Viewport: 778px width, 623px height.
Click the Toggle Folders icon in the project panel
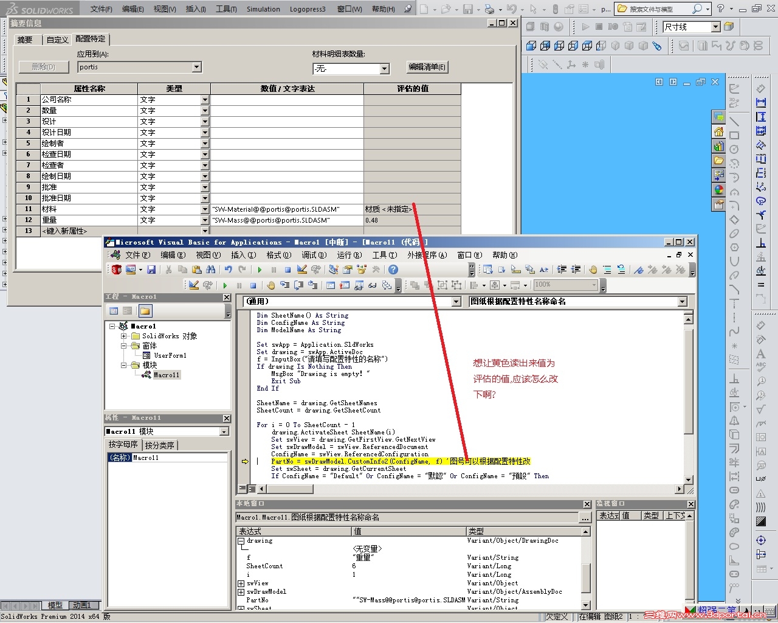[145, 311]
